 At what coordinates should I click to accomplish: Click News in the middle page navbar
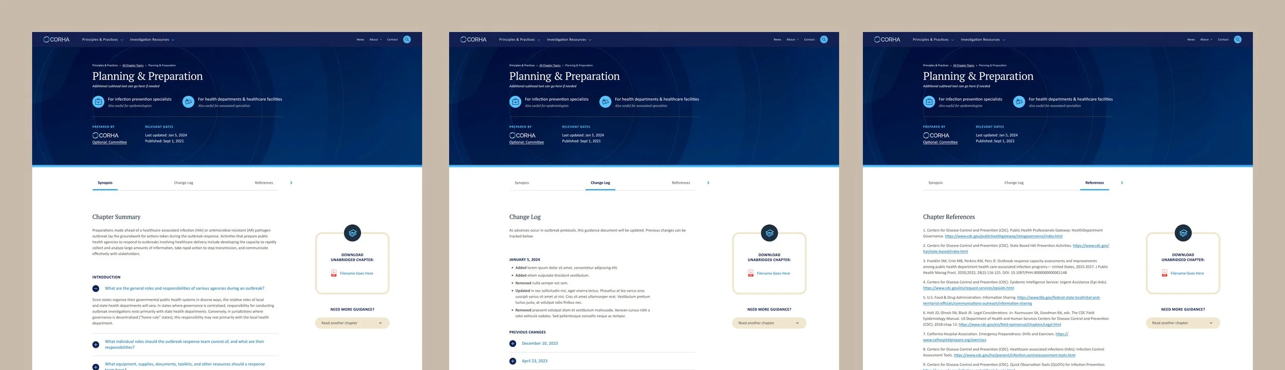(x=777, y=40)
